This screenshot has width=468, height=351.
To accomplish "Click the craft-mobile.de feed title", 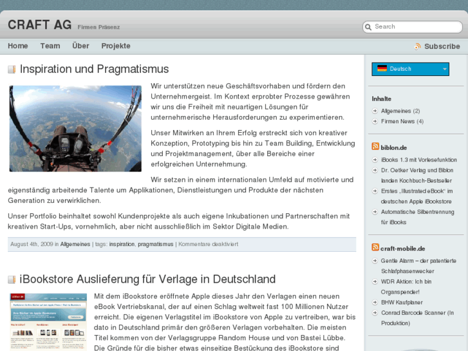I will pyautogui.click(x=402, y=249).
